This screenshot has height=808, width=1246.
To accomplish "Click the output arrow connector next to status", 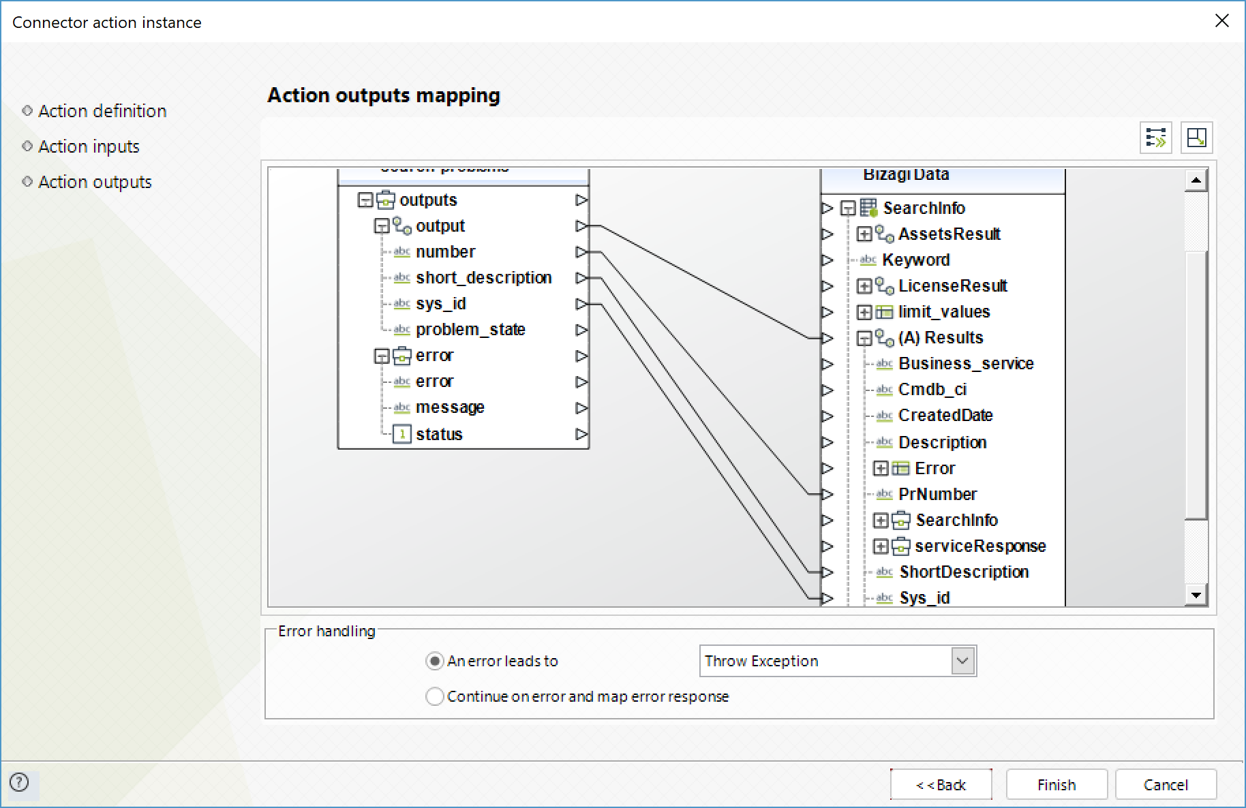I will [x=581, y=434].
